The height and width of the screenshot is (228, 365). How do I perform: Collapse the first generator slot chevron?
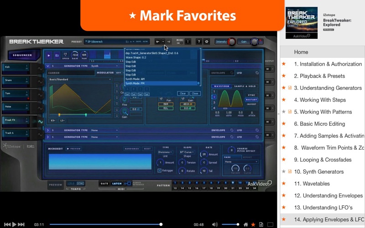pos(48,66)
